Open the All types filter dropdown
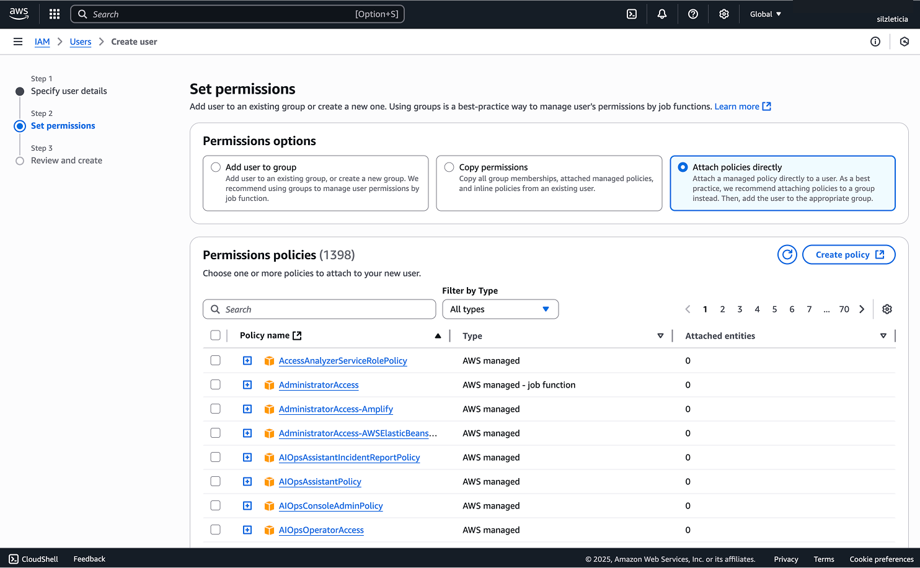The image size is (920, 568). pos(500,309)
